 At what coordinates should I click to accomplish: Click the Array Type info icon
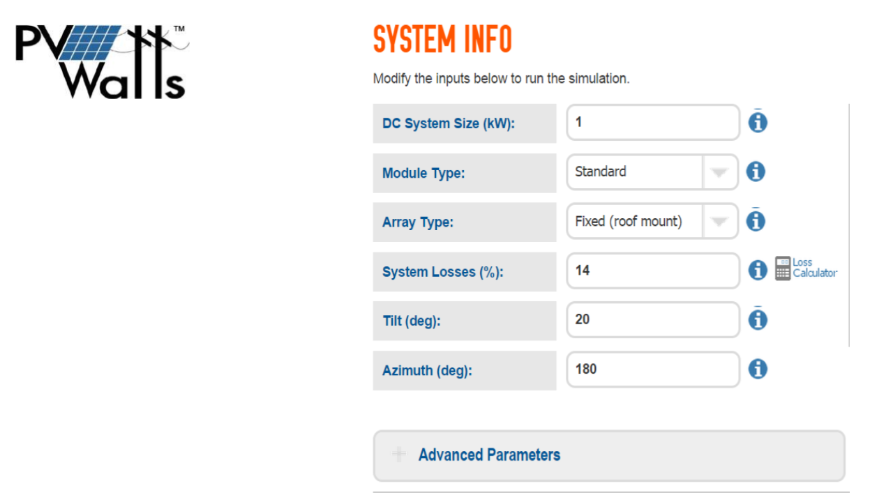(756, 222)
